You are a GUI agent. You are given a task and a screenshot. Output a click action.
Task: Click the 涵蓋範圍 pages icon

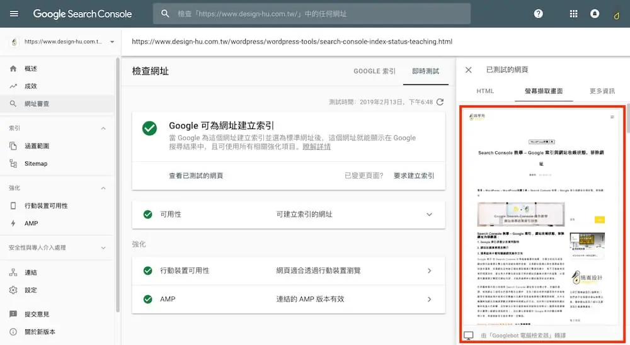coord(13,146)
